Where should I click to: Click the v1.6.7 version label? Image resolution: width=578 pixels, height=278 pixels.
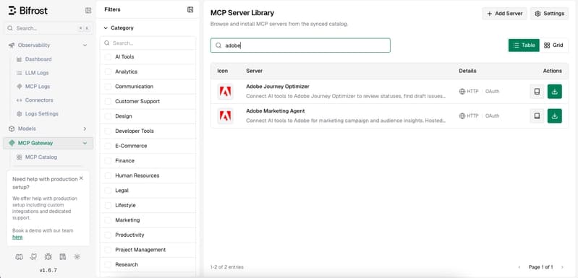pos(48,270)
